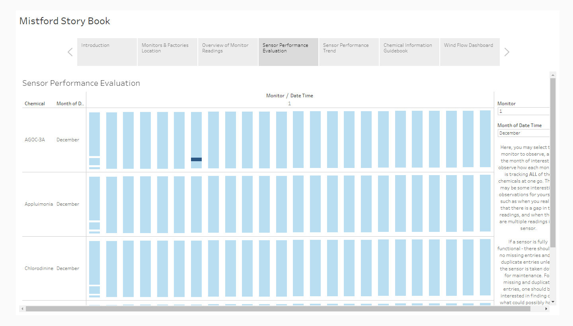Screen dimensions: 573x326
Task: Click the December label in Chlorodinine row
Action: pyautogui.click(x=68, y=268)
